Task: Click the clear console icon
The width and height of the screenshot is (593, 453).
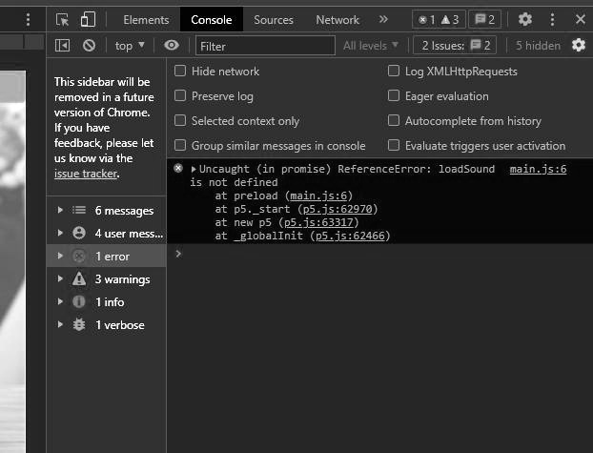Action: pyautogui.click(x=89, y=45)
